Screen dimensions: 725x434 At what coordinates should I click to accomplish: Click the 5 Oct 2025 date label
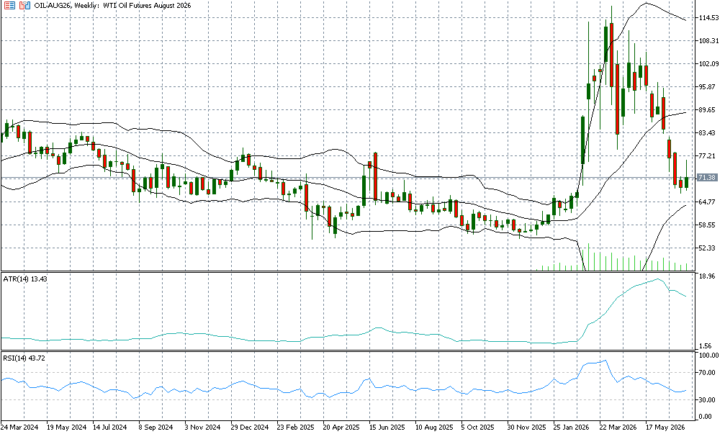pyautogui.click(x=477, y=427)
